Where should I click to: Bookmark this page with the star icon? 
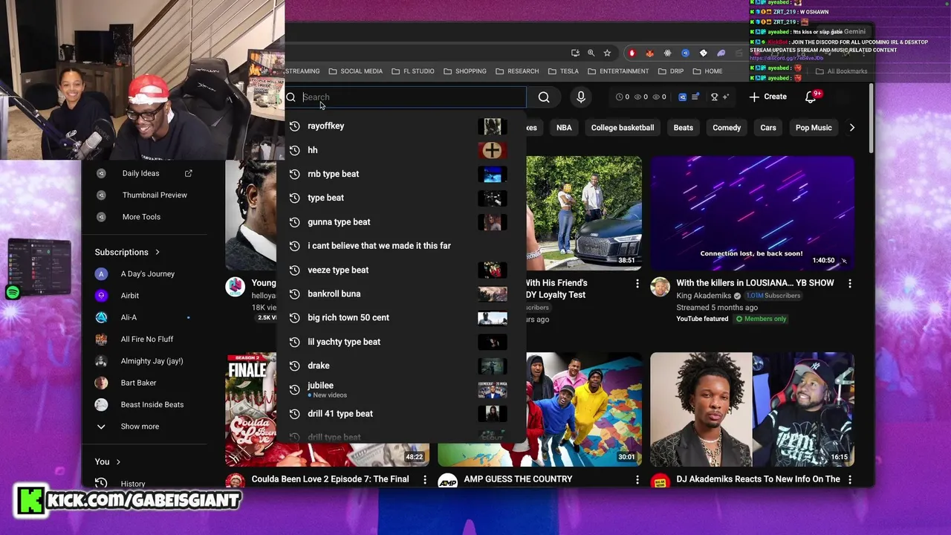(x=607, y=53)
